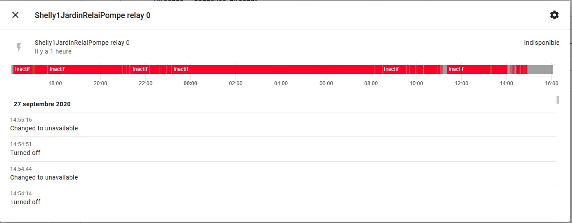Click the 'Inactif' segment after 08:00
572x223 pixels.
pos(394,69)
